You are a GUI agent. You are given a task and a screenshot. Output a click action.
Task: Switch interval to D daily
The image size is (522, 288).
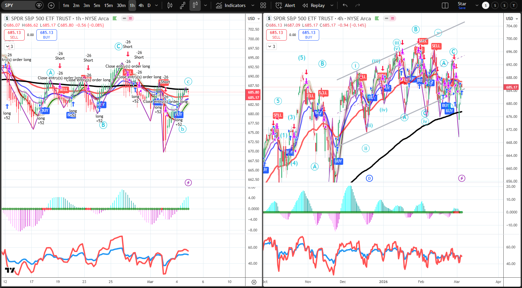pyautogui.click(x=149, y=5)
